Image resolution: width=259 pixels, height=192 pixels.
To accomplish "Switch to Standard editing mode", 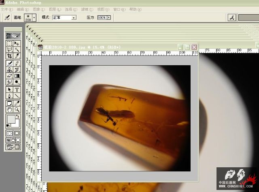I will coord(9,133).
